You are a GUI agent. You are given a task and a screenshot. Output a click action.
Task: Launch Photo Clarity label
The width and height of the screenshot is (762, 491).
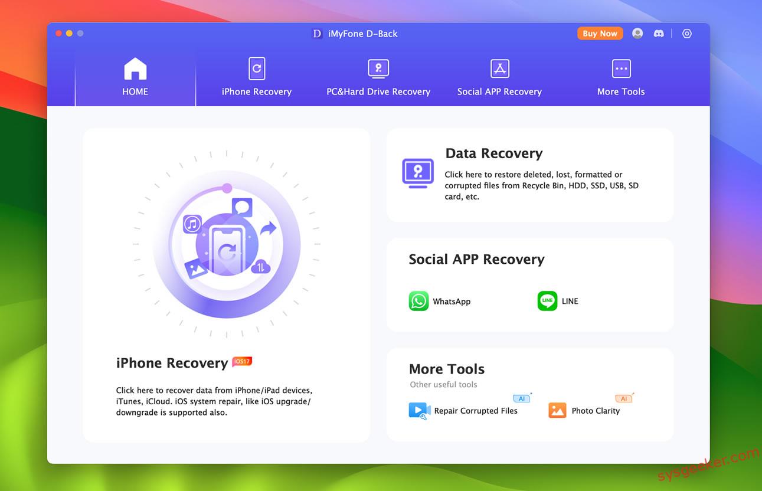596,411
